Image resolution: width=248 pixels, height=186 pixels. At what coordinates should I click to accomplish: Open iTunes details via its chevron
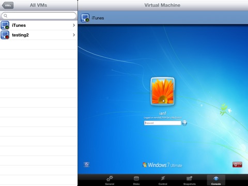74,25
